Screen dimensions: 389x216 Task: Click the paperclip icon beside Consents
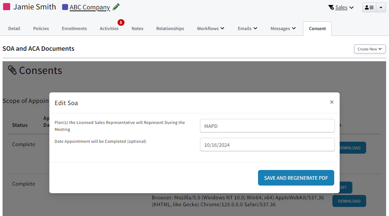12,70
